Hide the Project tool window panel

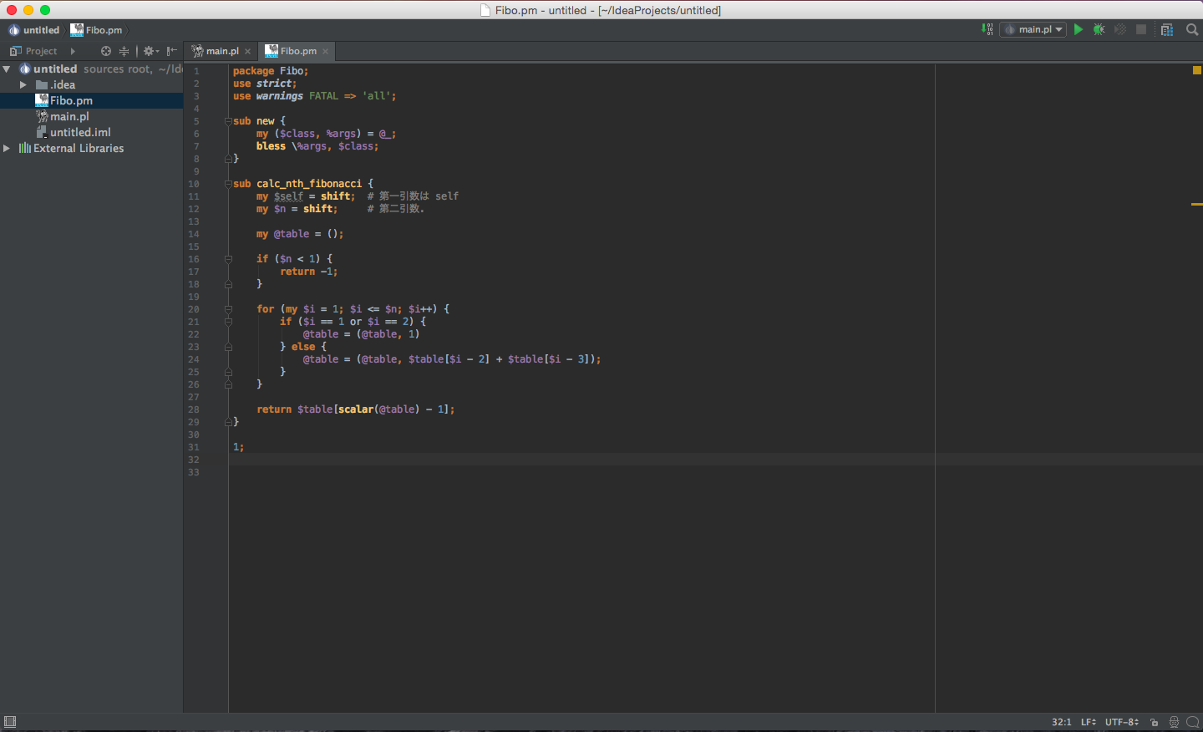point(171,51)
